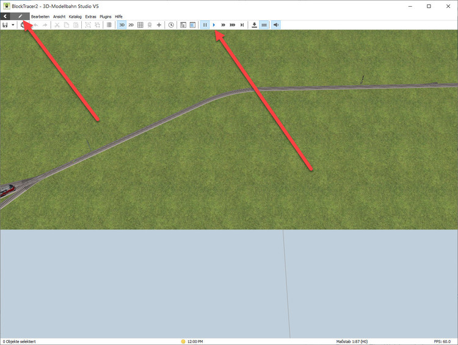Open the layers list icon
Screen dimensions: 458x345
(109, 25)
